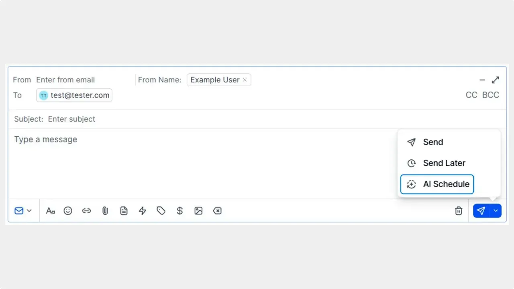Image resolution: width=514 pixels, height=289 pixels.
Task: Show the CC recipient field
Action: point(471,95)
